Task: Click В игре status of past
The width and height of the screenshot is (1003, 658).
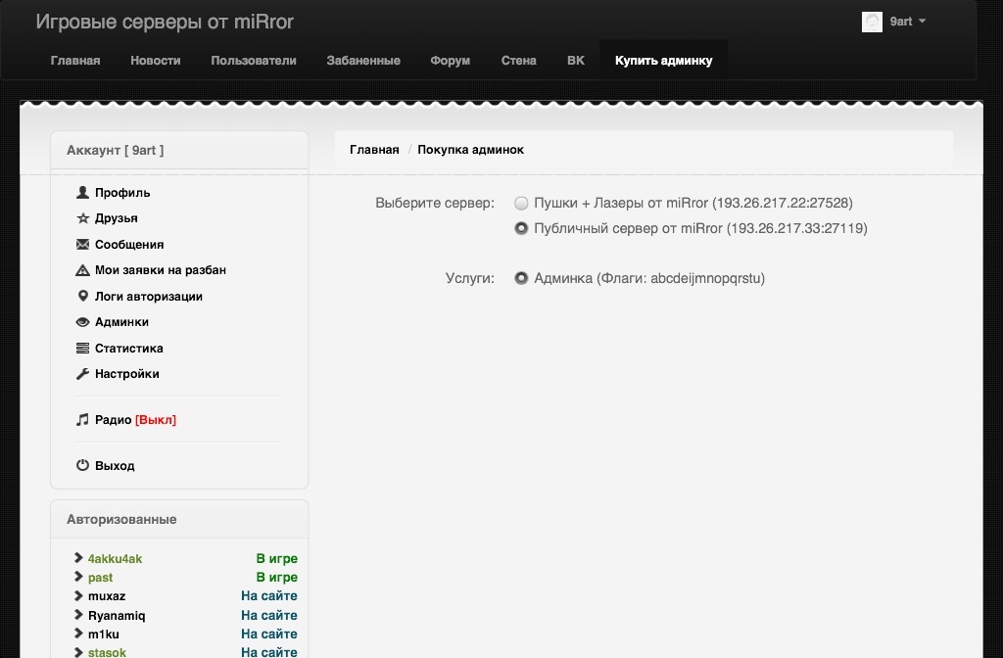Action: click(277, 577)
